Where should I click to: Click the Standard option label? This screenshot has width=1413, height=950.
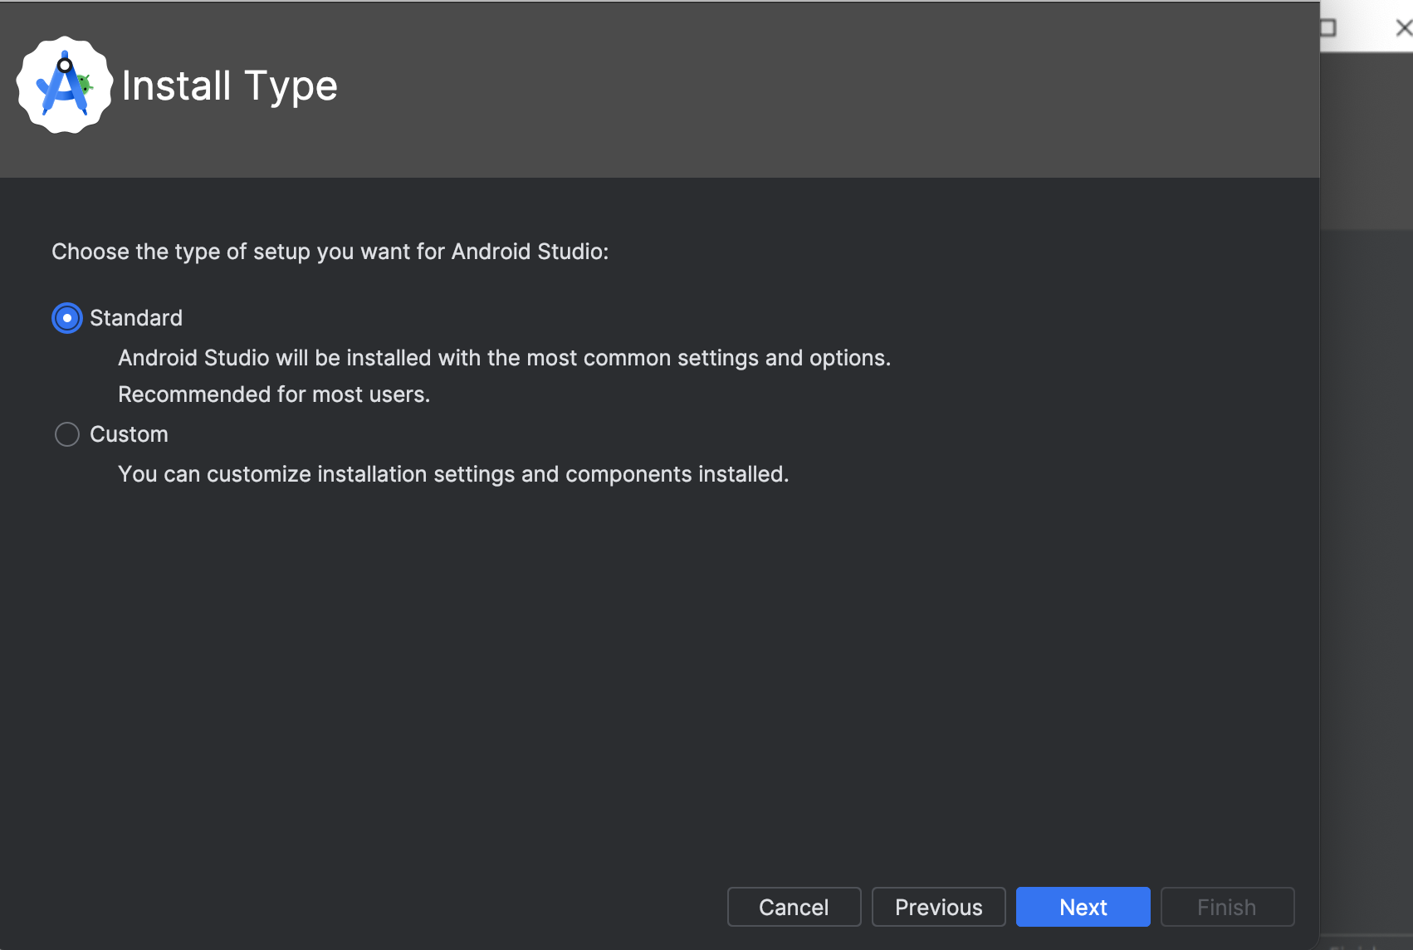(x=136, y=318)
